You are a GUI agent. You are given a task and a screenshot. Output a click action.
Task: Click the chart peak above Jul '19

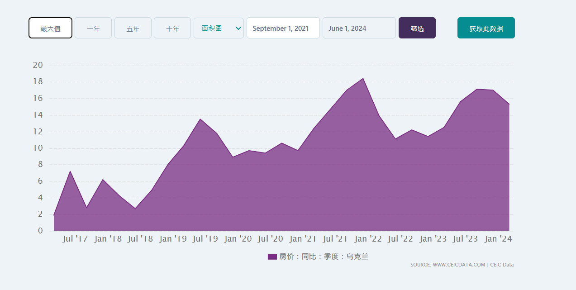pos(200,119)
